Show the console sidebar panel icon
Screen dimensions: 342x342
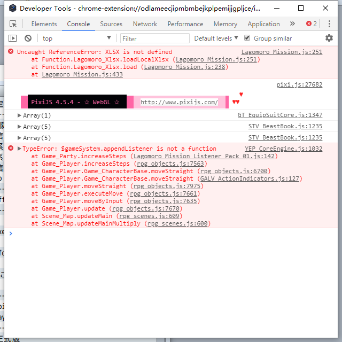(x=12, y=38)
